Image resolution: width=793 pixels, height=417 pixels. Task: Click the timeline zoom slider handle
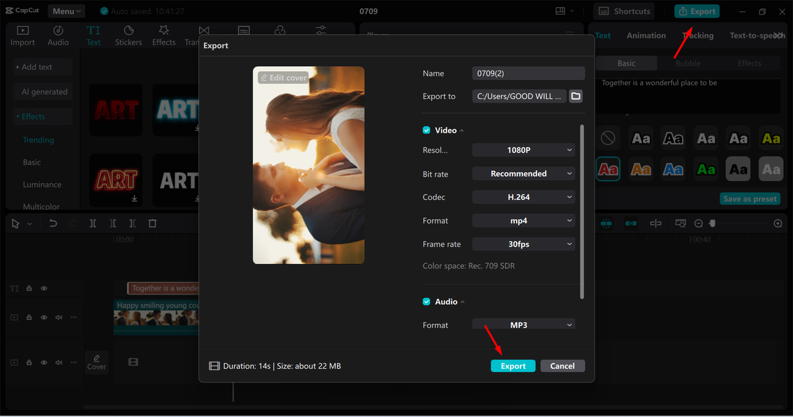coord(712,223)
